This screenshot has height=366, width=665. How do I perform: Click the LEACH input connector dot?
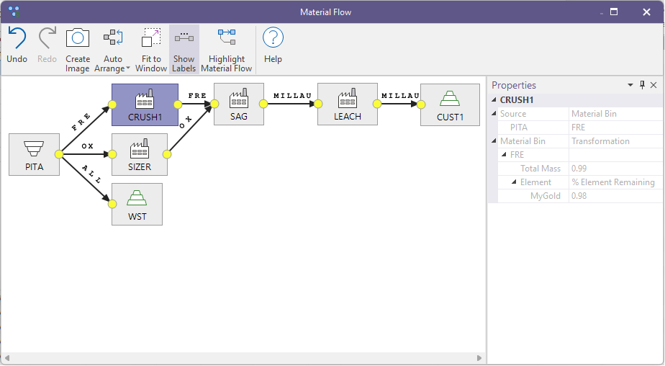click(x=318, y=104)
